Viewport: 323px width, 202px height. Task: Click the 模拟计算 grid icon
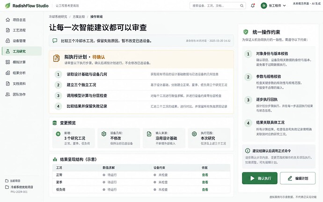[x=8, y=62]
